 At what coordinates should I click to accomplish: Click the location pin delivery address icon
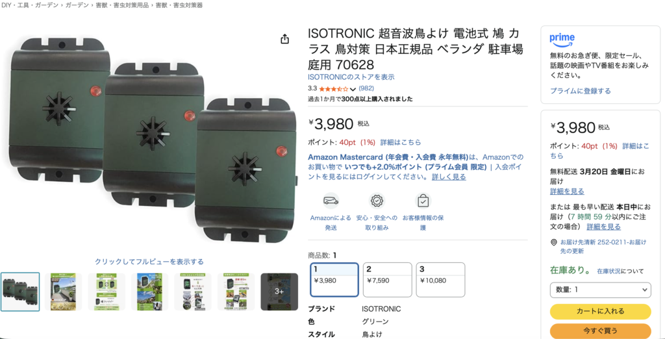[x=553, y=242]
